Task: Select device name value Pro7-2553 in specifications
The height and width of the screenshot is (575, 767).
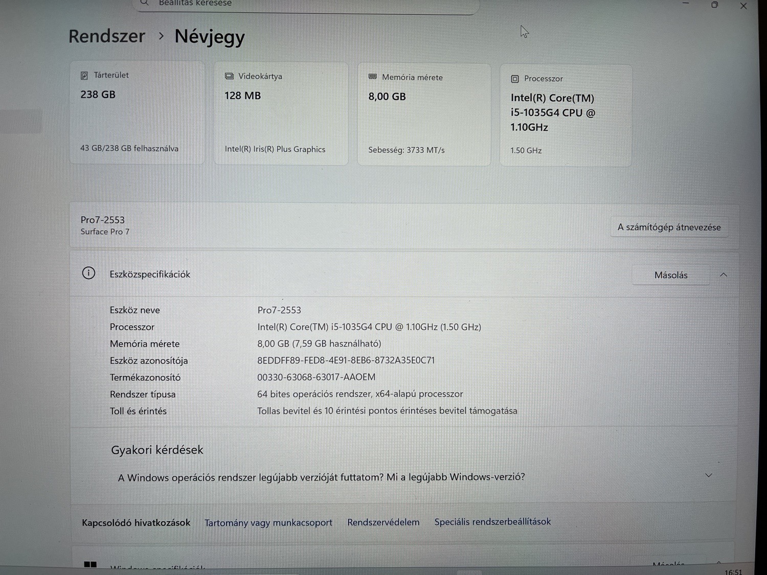Action: 279,310
